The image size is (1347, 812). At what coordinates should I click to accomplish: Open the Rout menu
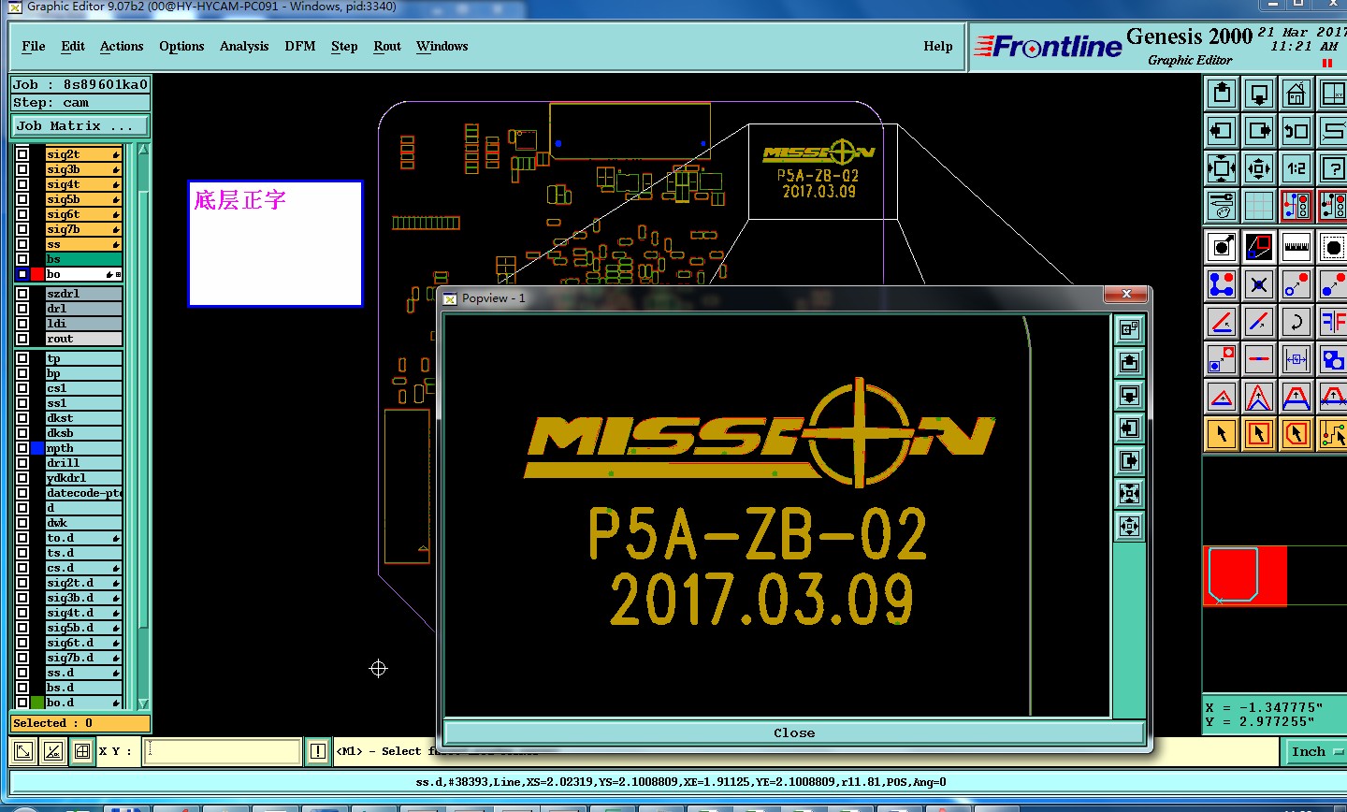tap(387, 46)
